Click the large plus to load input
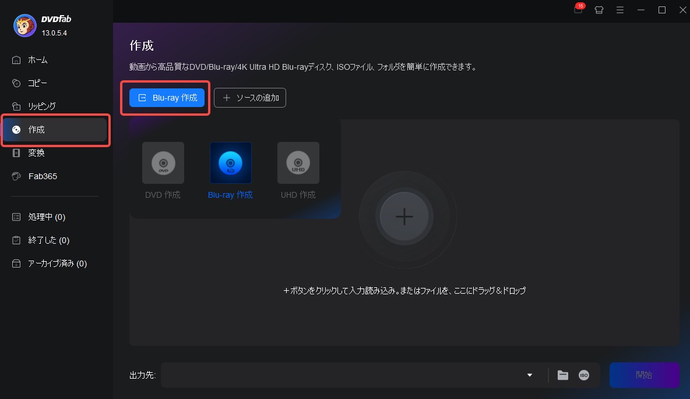Viewport: 690px width, 399px height. pos(406,216)
